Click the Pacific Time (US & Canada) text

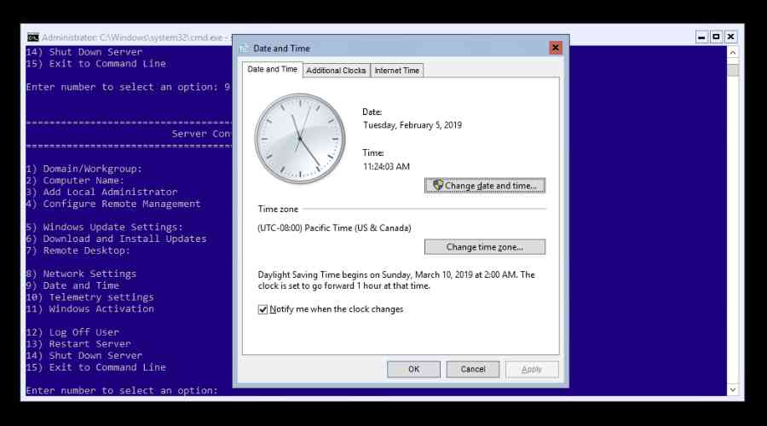pyautogui.click(x=334, y=228)
